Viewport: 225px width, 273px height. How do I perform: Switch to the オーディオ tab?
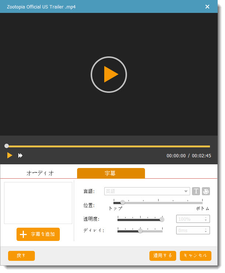[40, 173]
